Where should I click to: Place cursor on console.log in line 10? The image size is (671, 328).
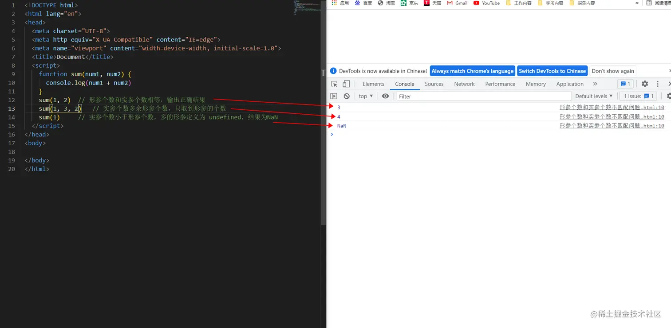click(x=65, y=83)
